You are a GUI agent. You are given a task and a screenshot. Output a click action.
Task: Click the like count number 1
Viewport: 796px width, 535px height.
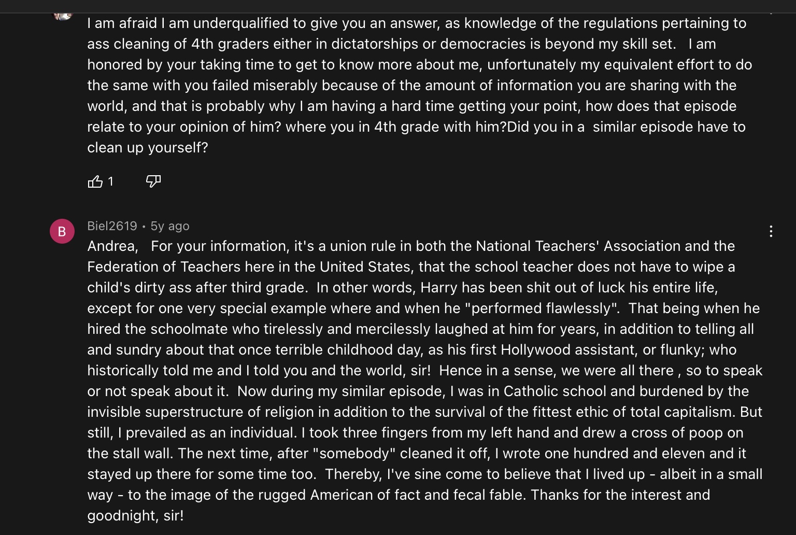point(110,181)
